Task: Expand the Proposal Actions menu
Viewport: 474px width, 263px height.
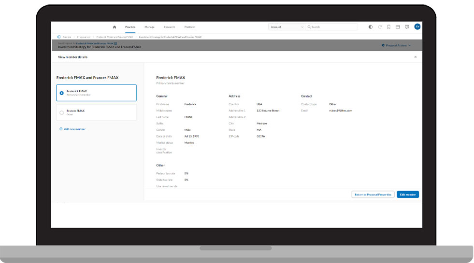Action: pyautogui.click(x=396, y=45)
